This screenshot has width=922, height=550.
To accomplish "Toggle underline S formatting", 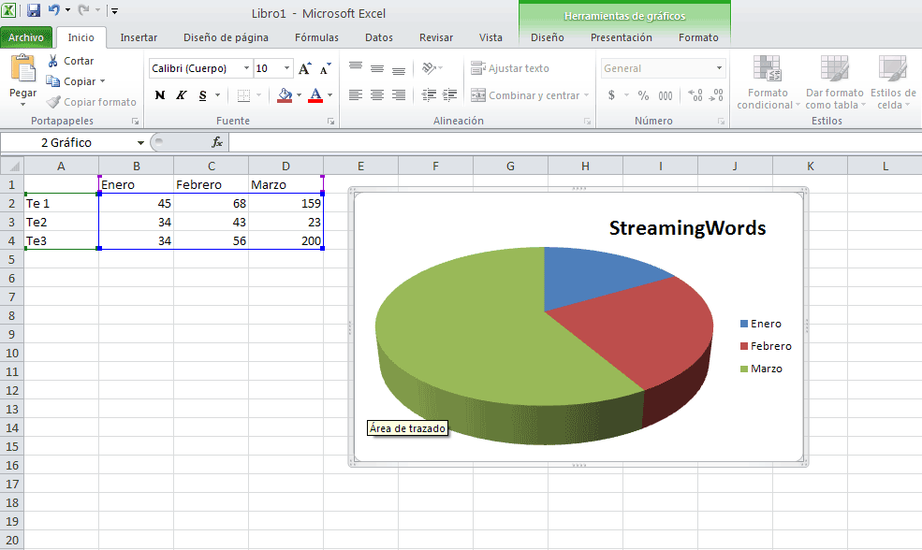I will [x=203, y=95].
